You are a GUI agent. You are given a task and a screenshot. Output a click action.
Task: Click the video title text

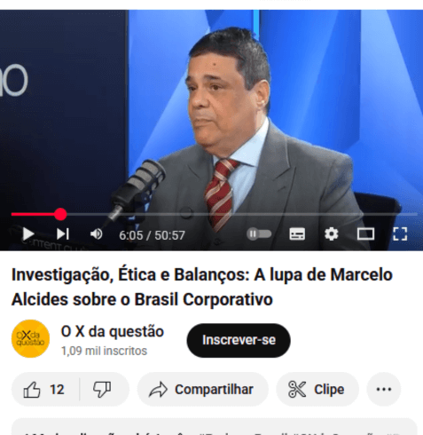pyautogui.click(x=202, y=287)
